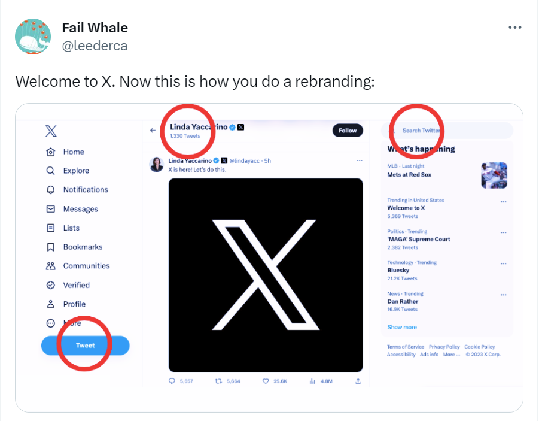Click the back arrow beside Linda Yaccarino
539x421 pixels.
click(x=153, y=131)
